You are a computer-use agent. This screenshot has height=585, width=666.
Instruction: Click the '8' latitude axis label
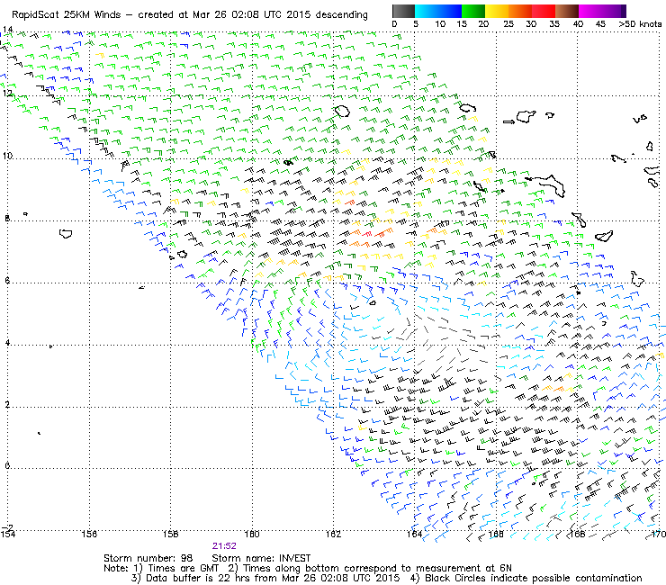(x=7, y=219)
